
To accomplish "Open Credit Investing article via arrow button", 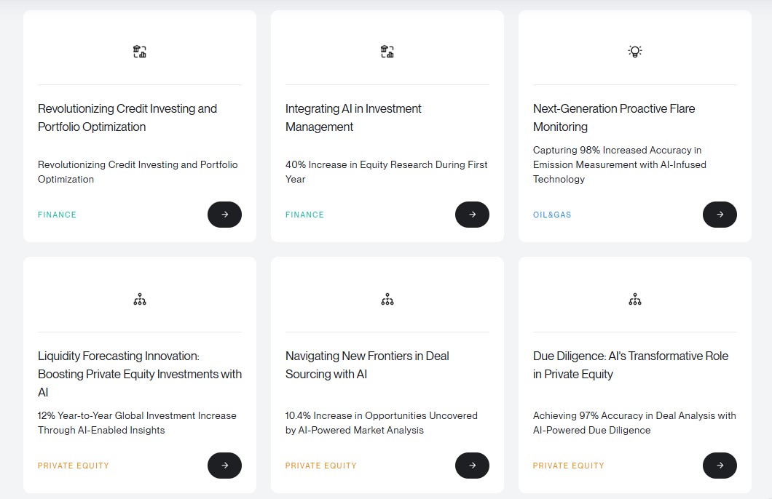I will coord(224,215).
